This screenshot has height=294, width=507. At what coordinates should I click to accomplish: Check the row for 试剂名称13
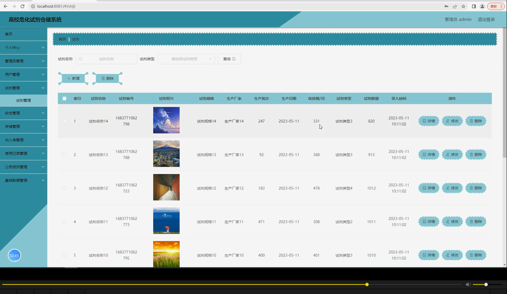click(65, 155)
